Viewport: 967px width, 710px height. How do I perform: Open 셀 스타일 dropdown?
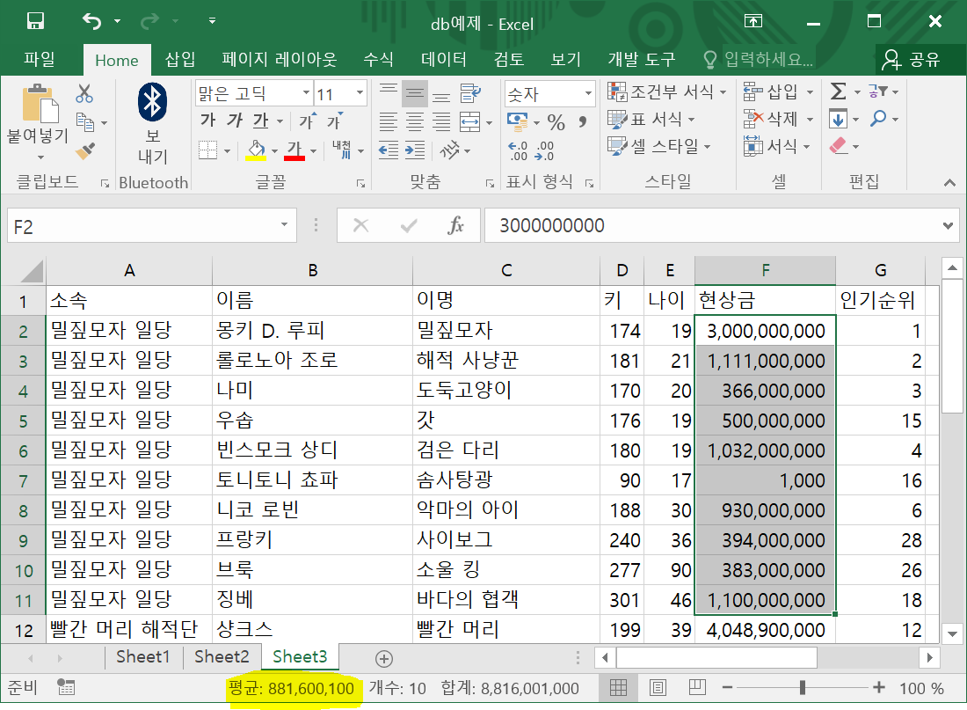point(659,146)
